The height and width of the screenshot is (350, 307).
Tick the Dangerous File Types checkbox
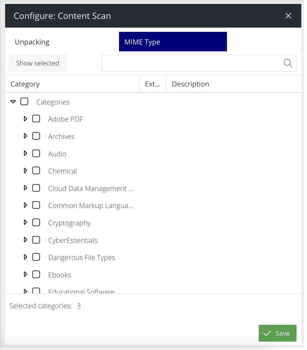36,257
